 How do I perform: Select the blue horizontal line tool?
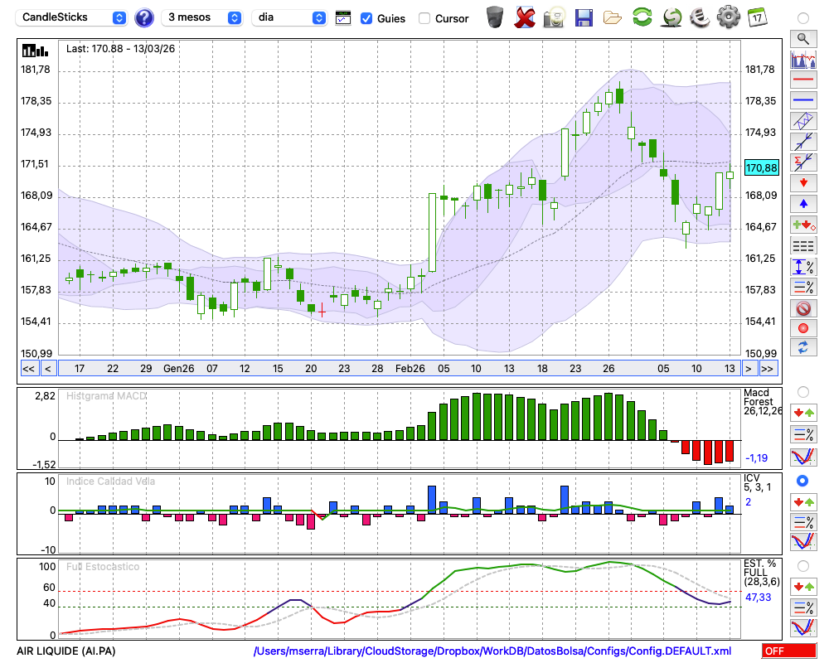coord(802,101)
